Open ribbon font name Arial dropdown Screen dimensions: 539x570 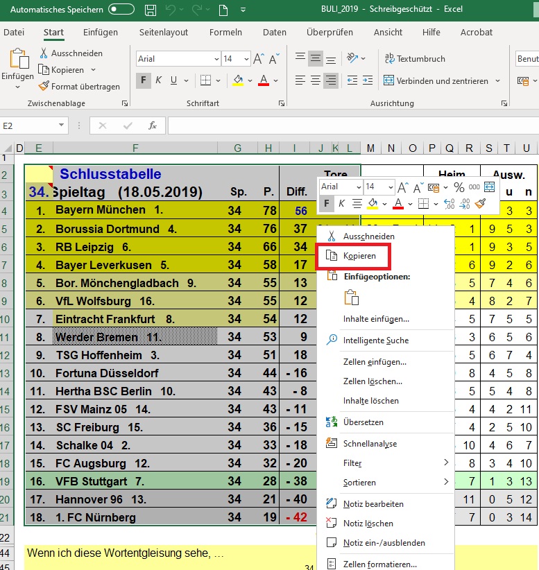point(216,59)
